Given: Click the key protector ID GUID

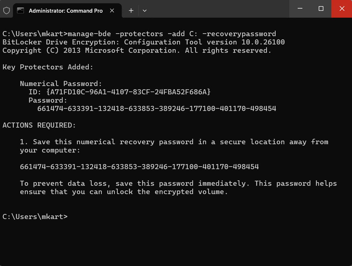Looking at the screenshot, I should [129, 92].
